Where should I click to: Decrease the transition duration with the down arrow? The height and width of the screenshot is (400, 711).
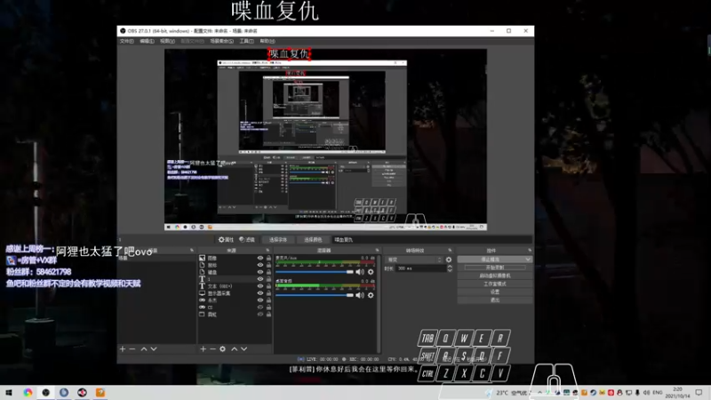[x=450, y=270]
